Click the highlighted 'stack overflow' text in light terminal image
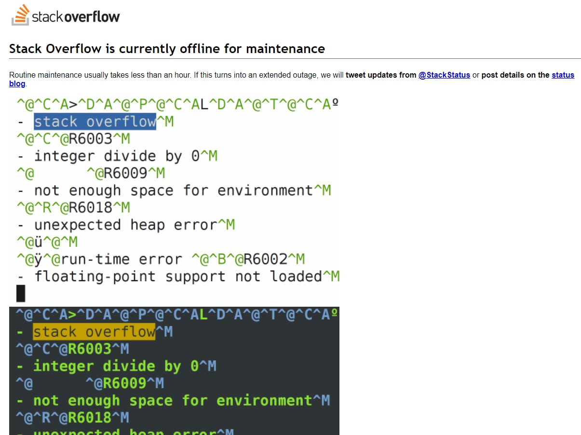Screen dimensions: 581x435 pos(95,122)
